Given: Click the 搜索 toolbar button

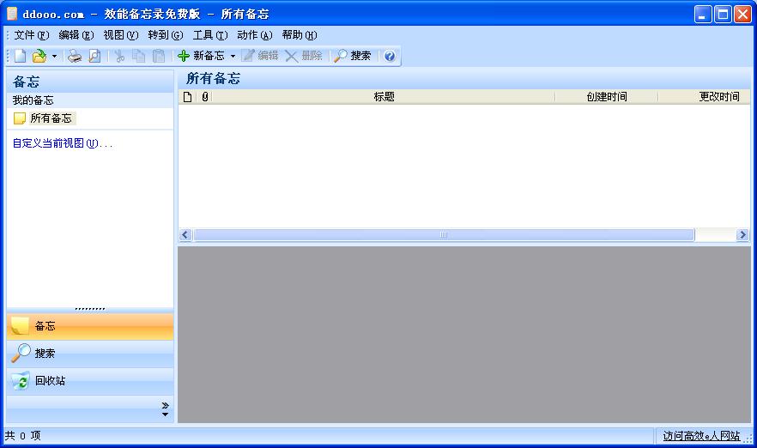Looking at the screenshot, I should tap(353, 56).
